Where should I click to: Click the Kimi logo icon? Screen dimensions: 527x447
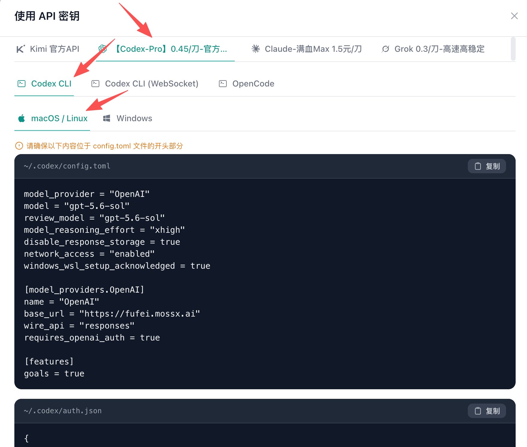20,49
